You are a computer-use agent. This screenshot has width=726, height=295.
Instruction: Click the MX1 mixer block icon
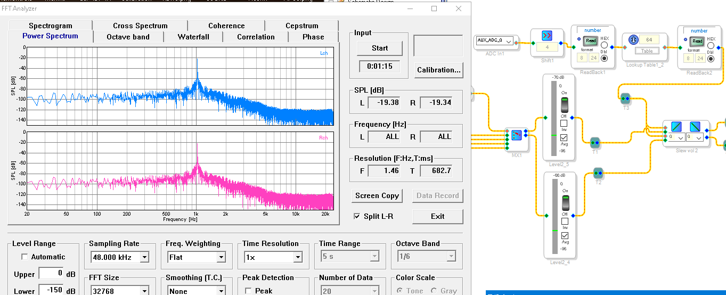tap(517, 136)
